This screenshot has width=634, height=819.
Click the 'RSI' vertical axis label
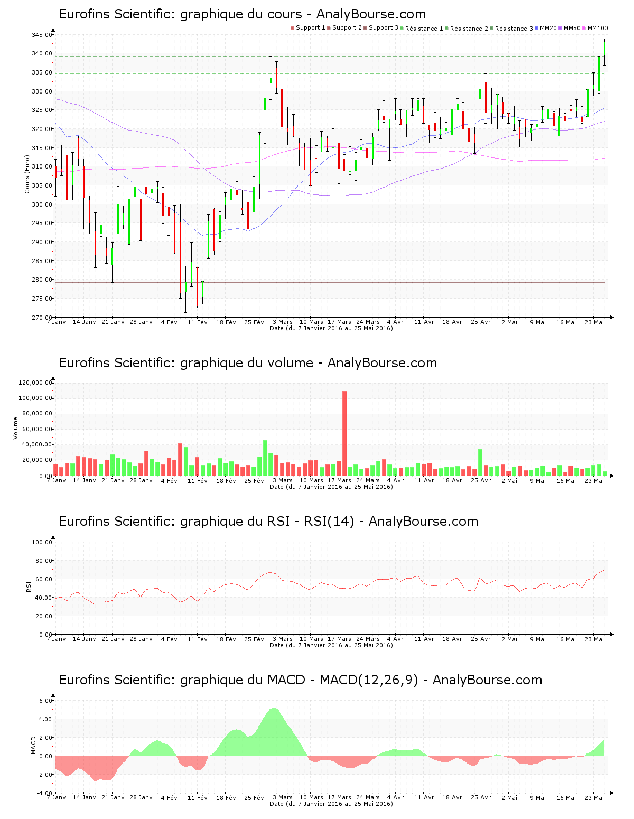coord(29,586)
